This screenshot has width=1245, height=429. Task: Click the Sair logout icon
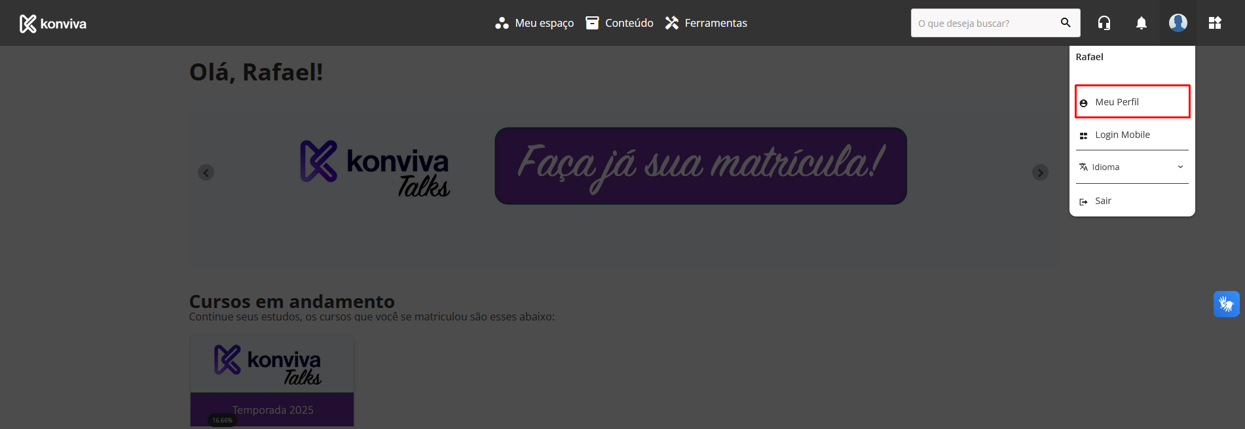click(1083, 201)
